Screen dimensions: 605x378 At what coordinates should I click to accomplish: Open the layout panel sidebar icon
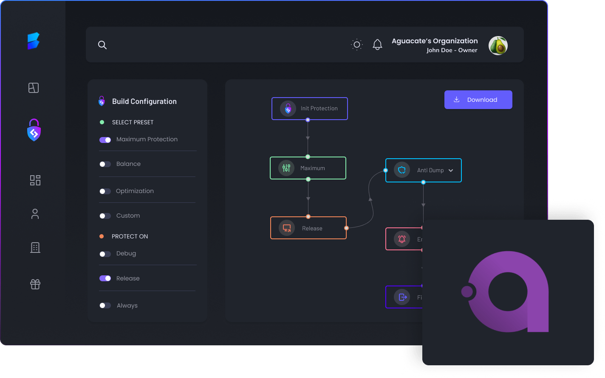tap(34, 88)
